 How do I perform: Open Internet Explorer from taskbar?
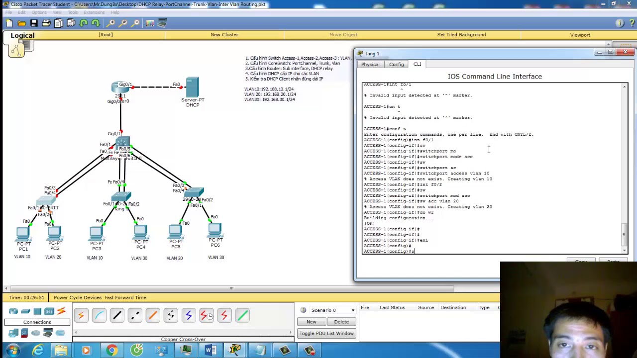click(38, 351)
